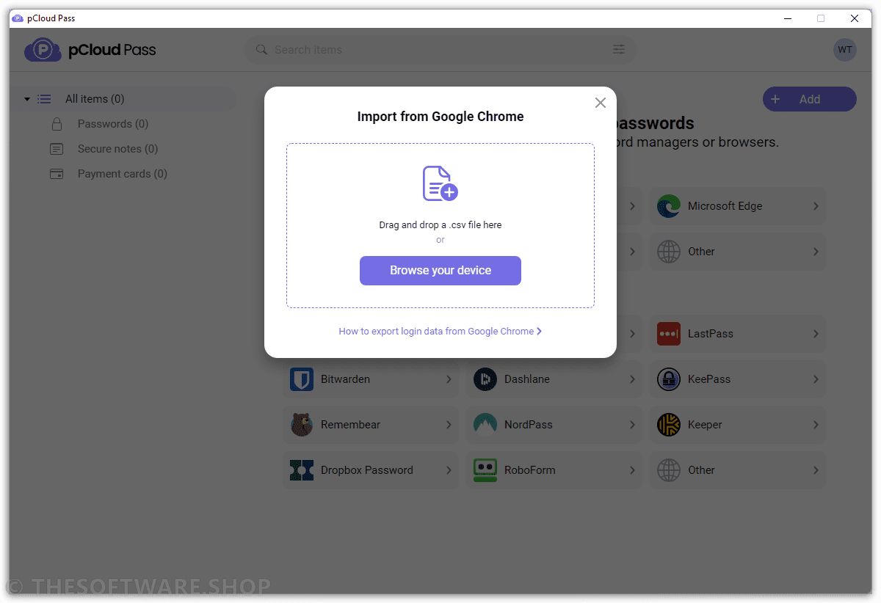Choose Dropbox Password import option
Image resolution: width=881 pixels, height=603 pixels.
pos(371,470)
